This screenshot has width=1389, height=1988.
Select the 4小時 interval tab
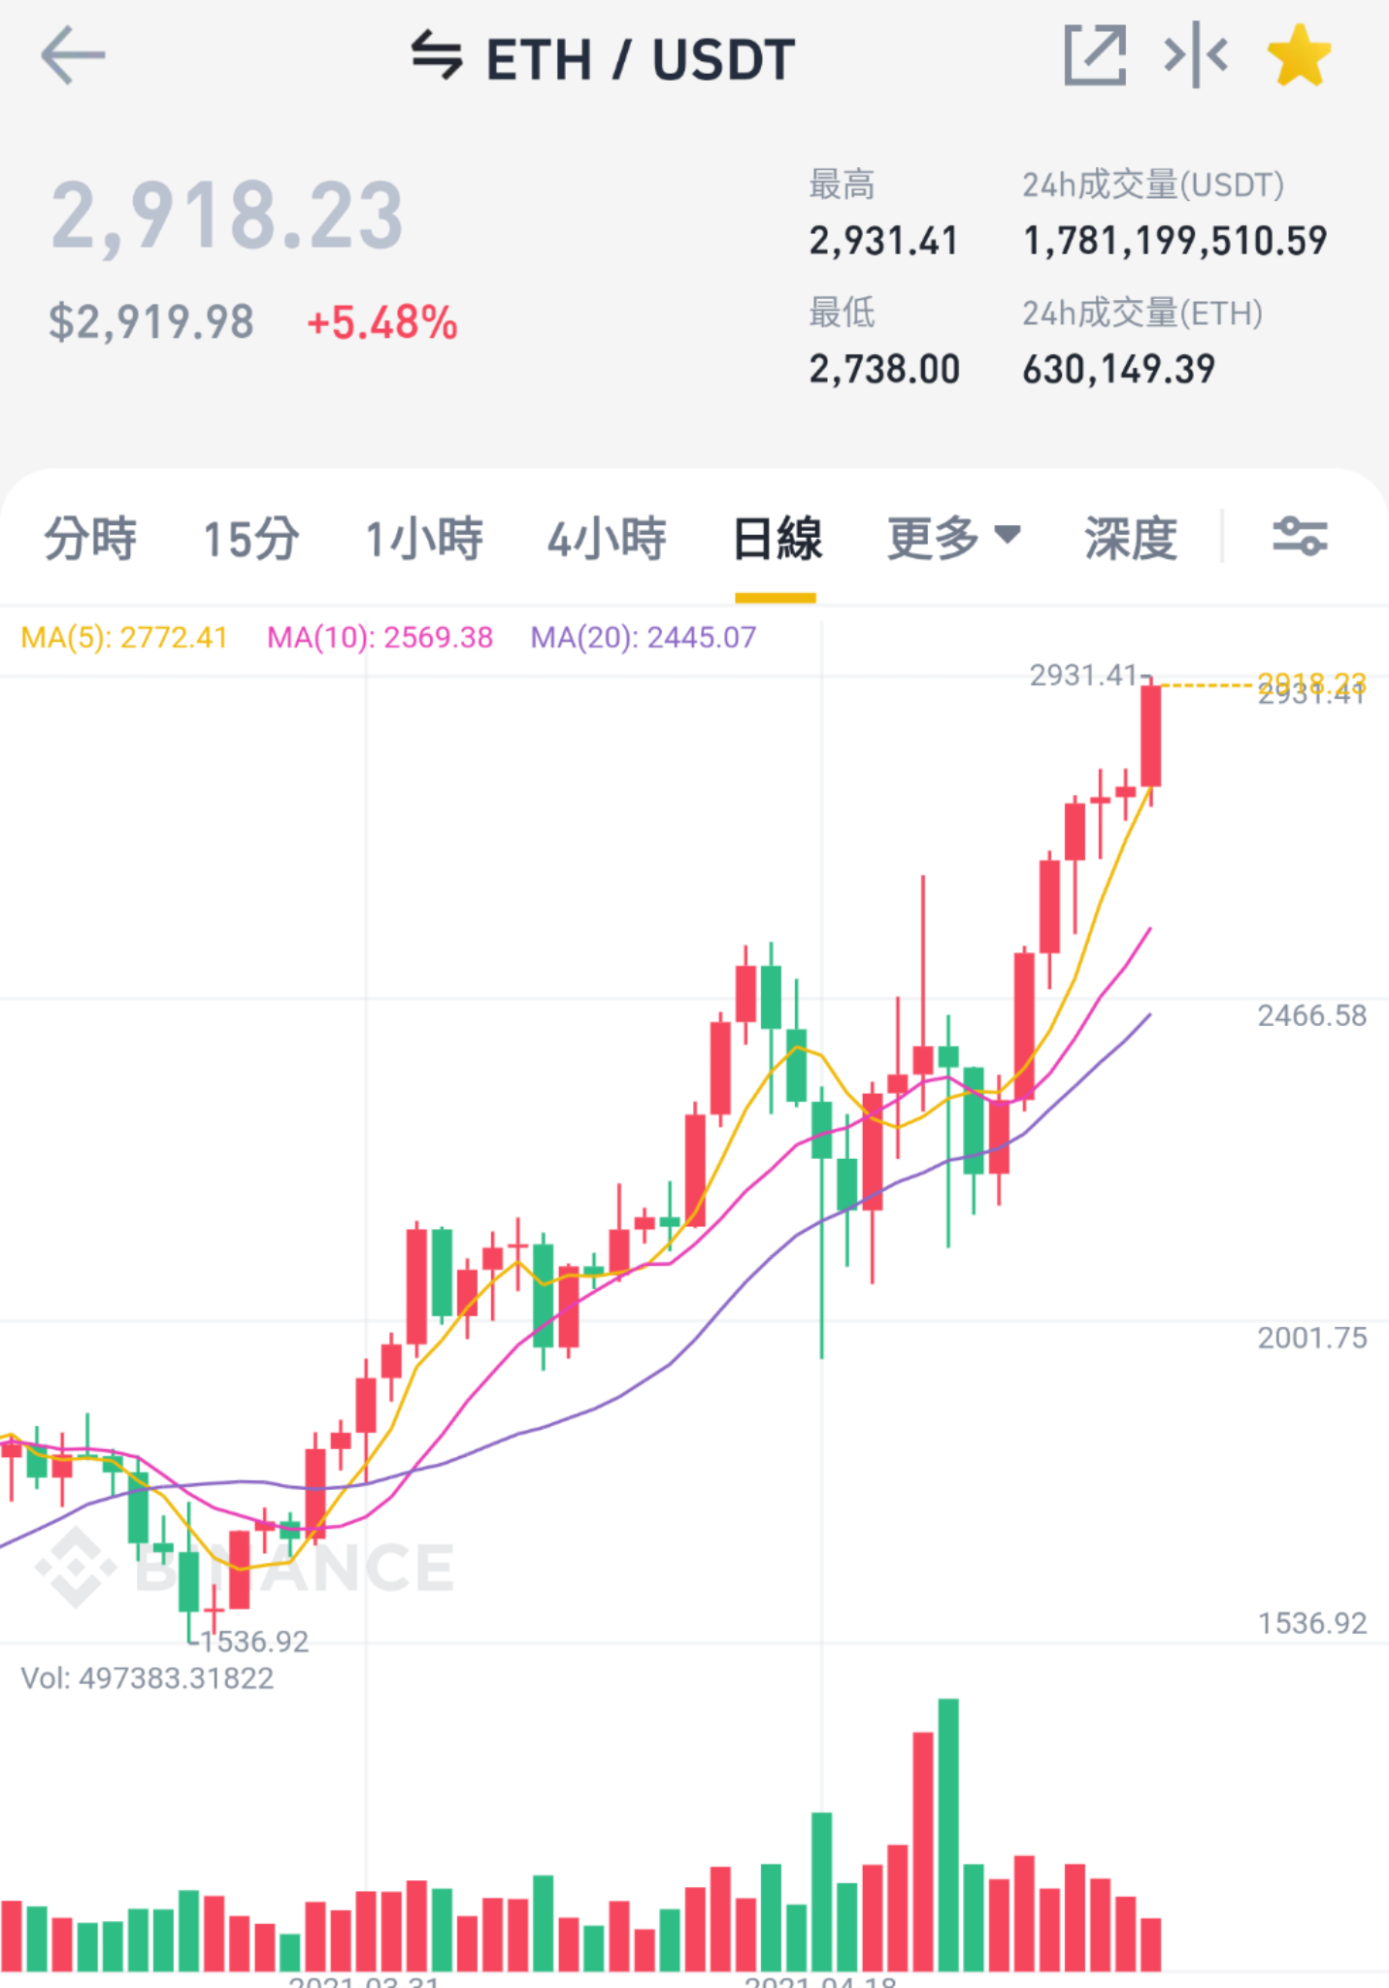tap(607, 538)
